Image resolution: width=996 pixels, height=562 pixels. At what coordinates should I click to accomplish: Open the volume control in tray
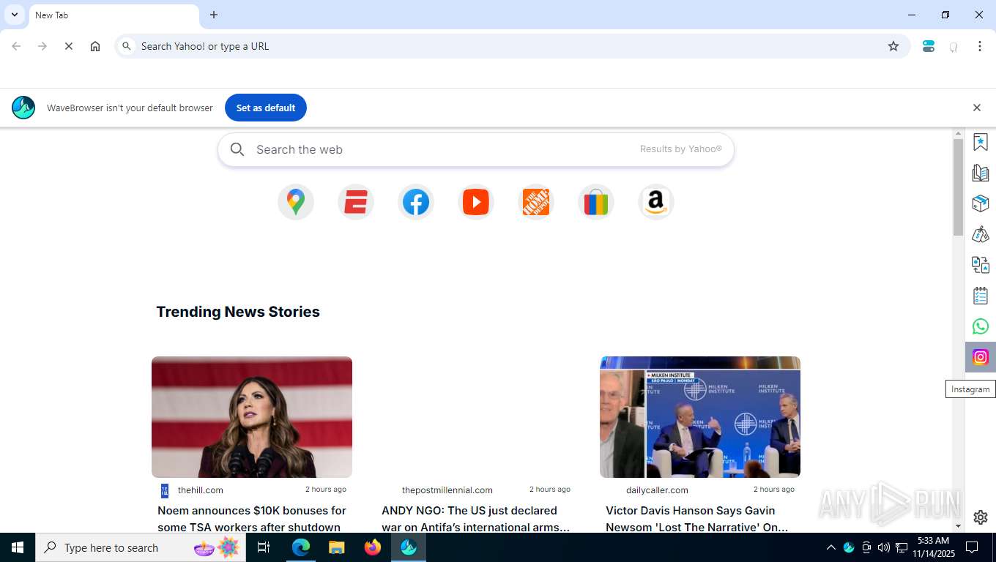(884, 547)
